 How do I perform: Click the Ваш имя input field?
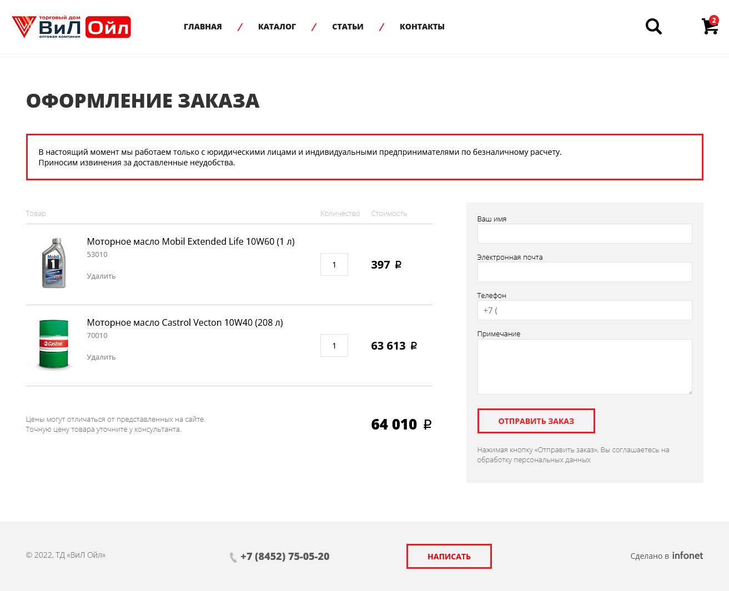coord(585,234)
